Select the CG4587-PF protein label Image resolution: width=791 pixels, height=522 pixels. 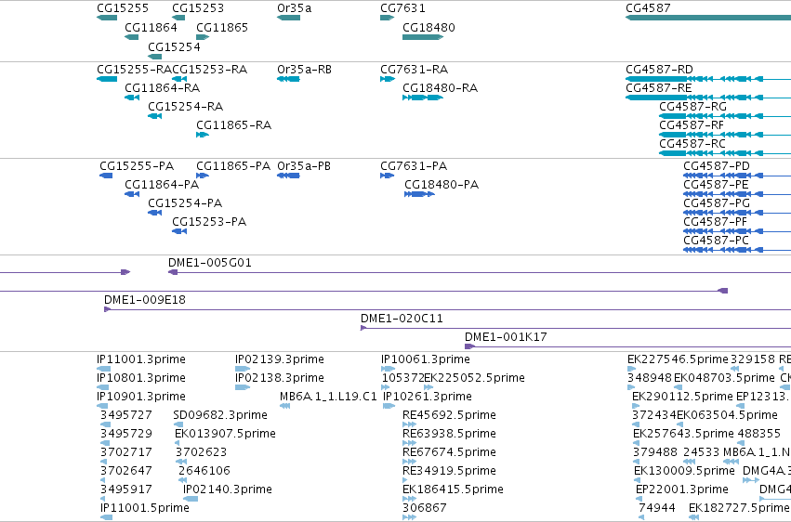(716, 222)
